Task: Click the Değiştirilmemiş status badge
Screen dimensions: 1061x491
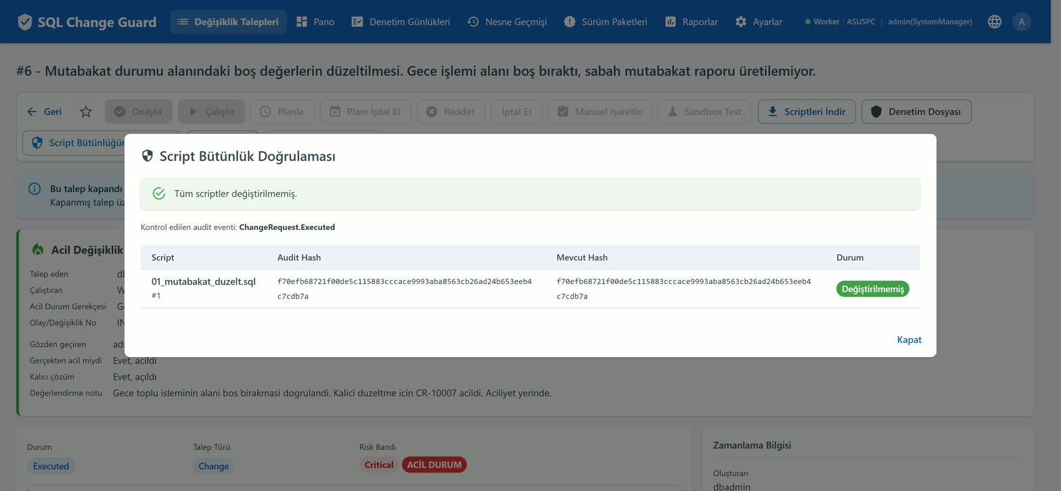Action: tap(873, 289)
